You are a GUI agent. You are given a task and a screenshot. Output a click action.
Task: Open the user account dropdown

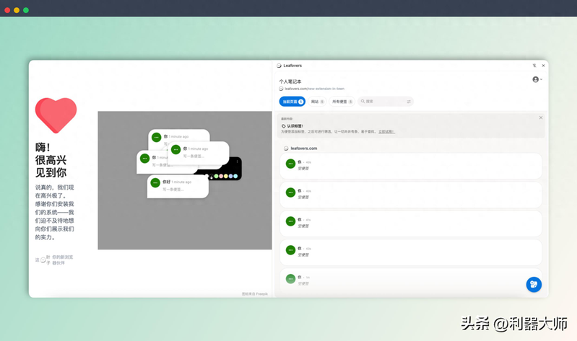[537, 79]
